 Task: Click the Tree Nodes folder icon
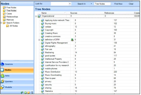coord(4,11)
